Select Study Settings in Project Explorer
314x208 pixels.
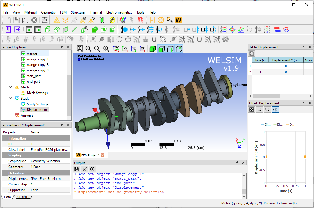tap(37, 104)
